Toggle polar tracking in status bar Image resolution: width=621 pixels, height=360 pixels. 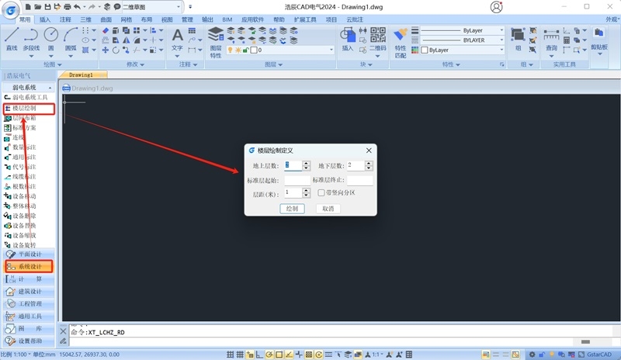click(x=269, y=355)
